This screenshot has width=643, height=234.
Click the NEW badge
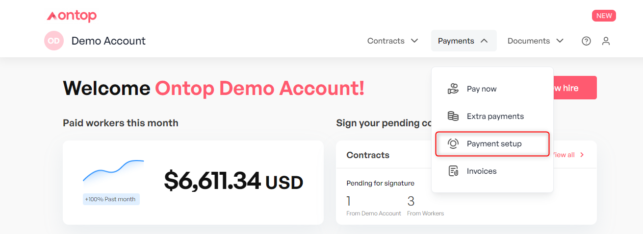pos(604,16)
